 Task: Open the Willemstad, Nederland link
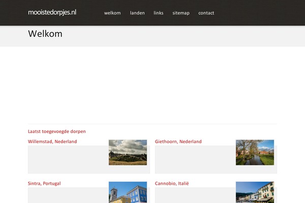click(52, 142)
